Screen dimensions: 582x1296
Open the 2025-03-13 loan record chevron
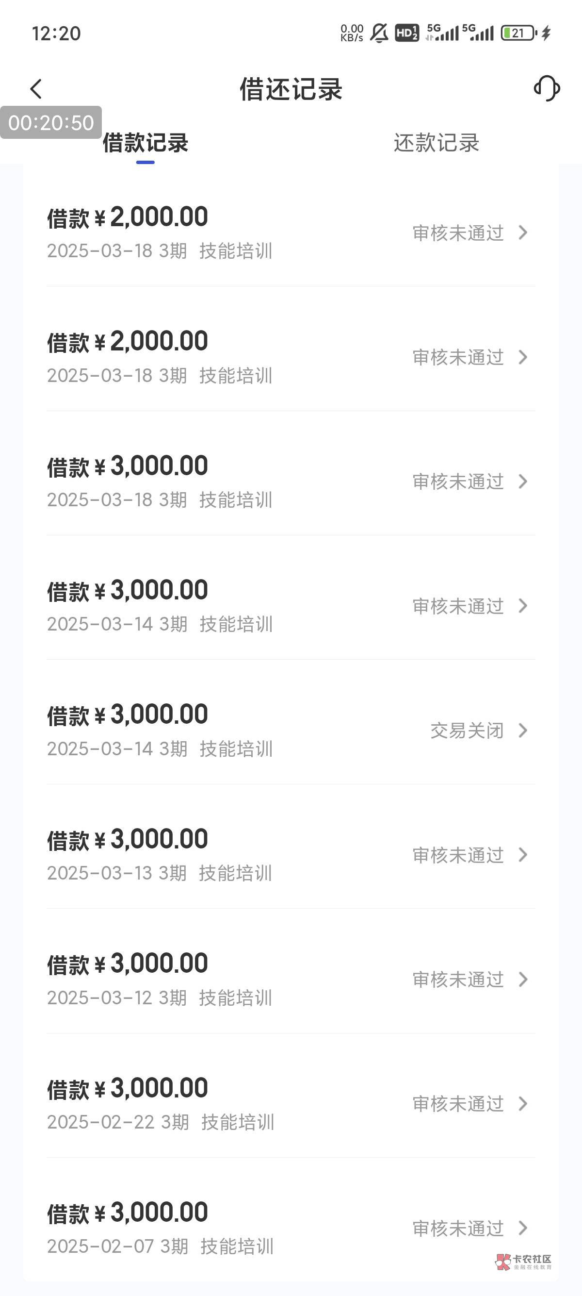click(x=523, y=855)
